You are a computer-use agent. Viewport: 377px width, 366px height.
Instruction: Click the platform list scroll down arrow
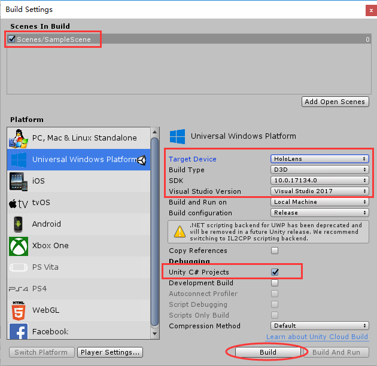coord(154,334)
